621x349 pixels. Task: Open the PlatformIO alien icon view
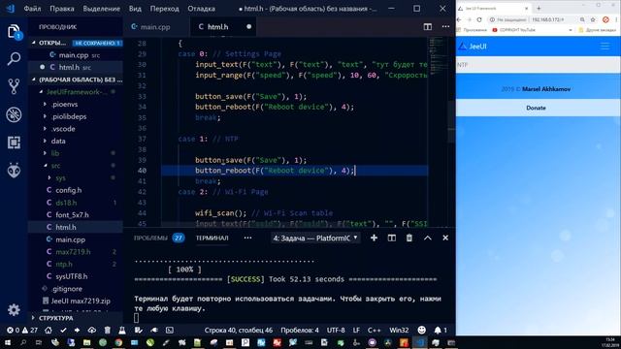[14, 171]
